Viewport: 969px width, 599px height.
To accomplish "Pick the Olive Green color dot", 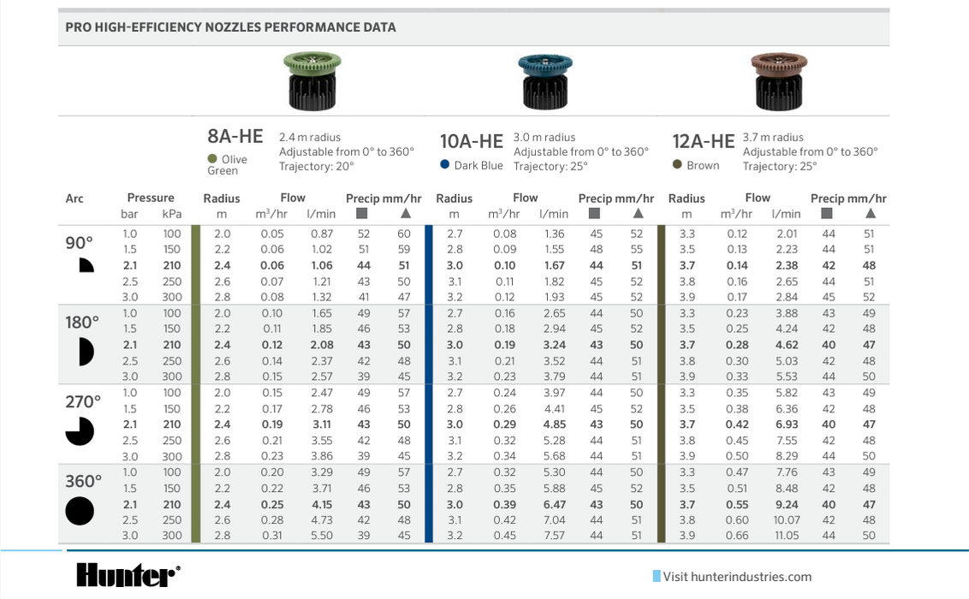I will point(212,158).
